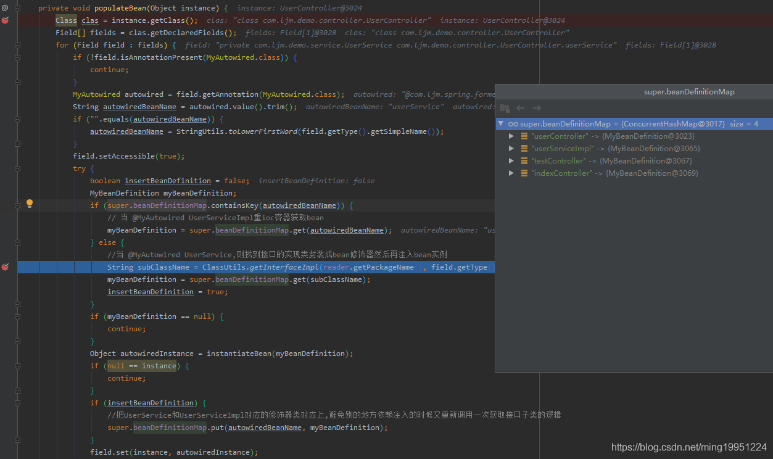Image resolution: width=773 pixels, height=459 pixels.
Task: Click the getInterfaceImpl method call in code
Action: click(284, 267)
